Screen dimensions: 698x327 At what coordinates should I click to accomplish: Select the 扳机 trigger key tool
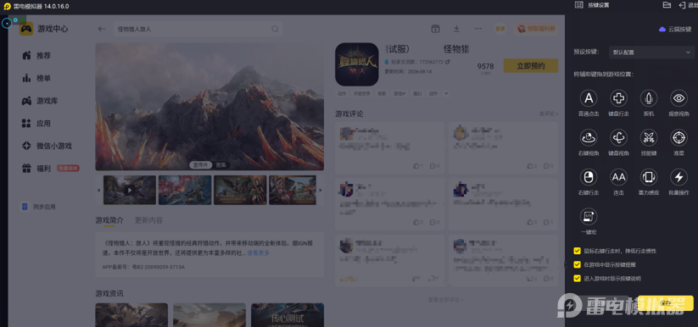click(649, 98)
